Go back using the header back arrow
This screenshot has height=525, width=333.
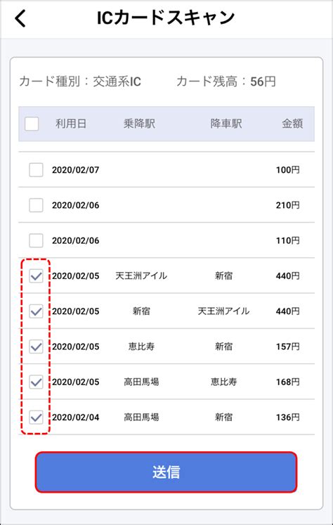pyautogui.click(x=20, y=18)
